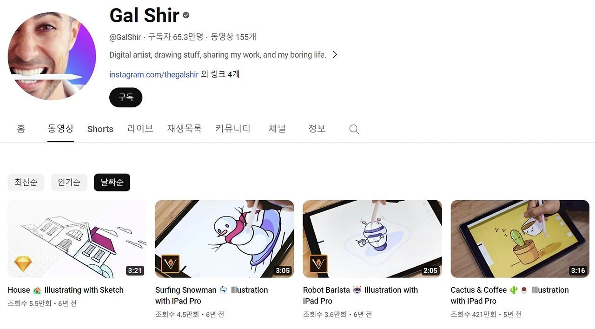
Task: Open the Cactus & Coffee video thumbnail
Action: click(x=520, y=239)
